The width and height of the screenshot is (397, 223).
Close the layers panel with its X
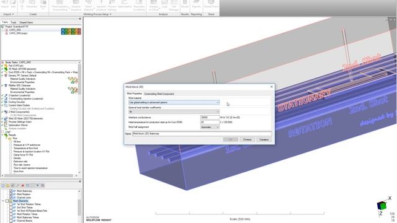[80, 181]
